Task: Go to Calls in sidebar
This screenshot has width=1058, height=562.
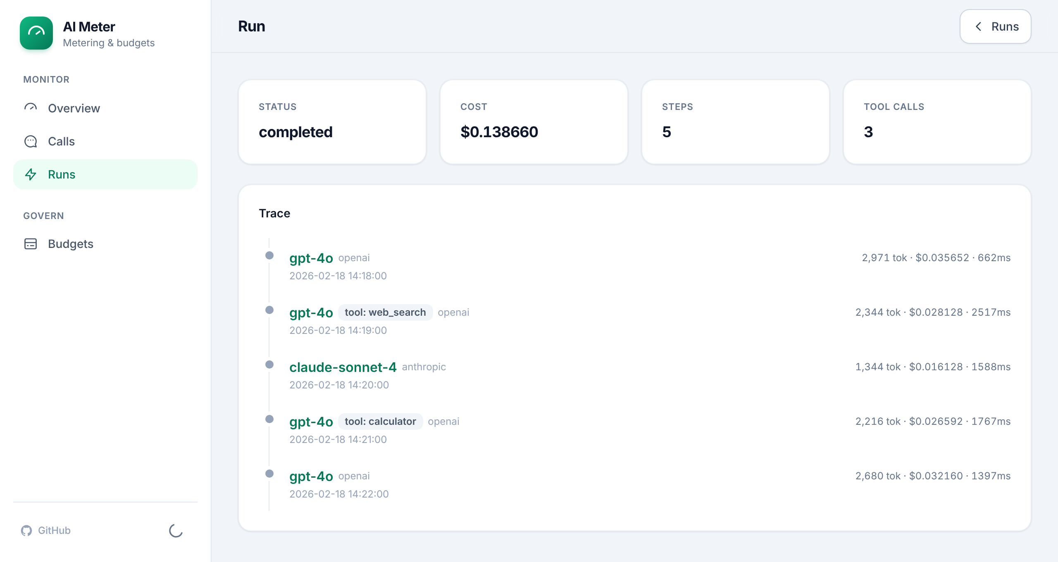Action: (105, 141)
